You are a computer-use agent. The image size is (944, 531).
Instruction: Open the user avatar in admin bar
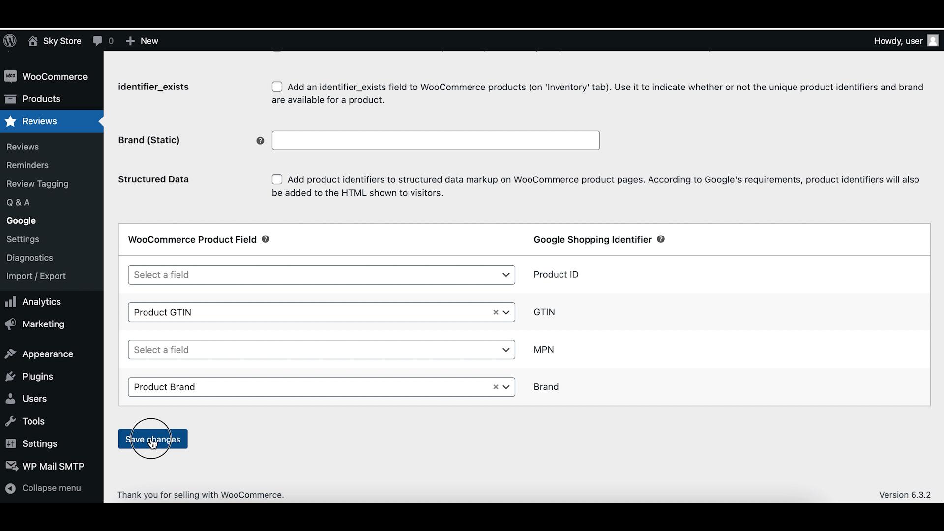click(x=933, y=40)
